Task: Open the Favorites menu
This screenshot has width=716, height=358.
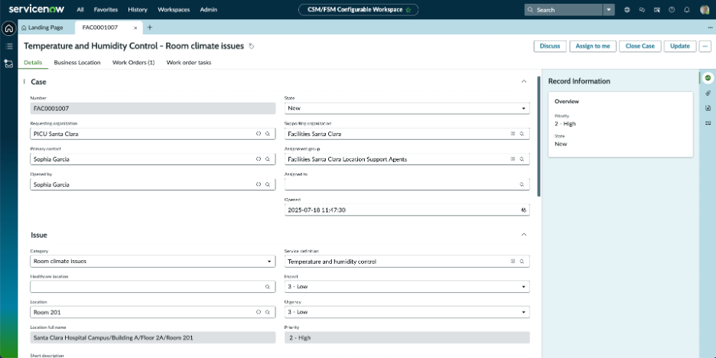Action: click(x=106, y=10)
